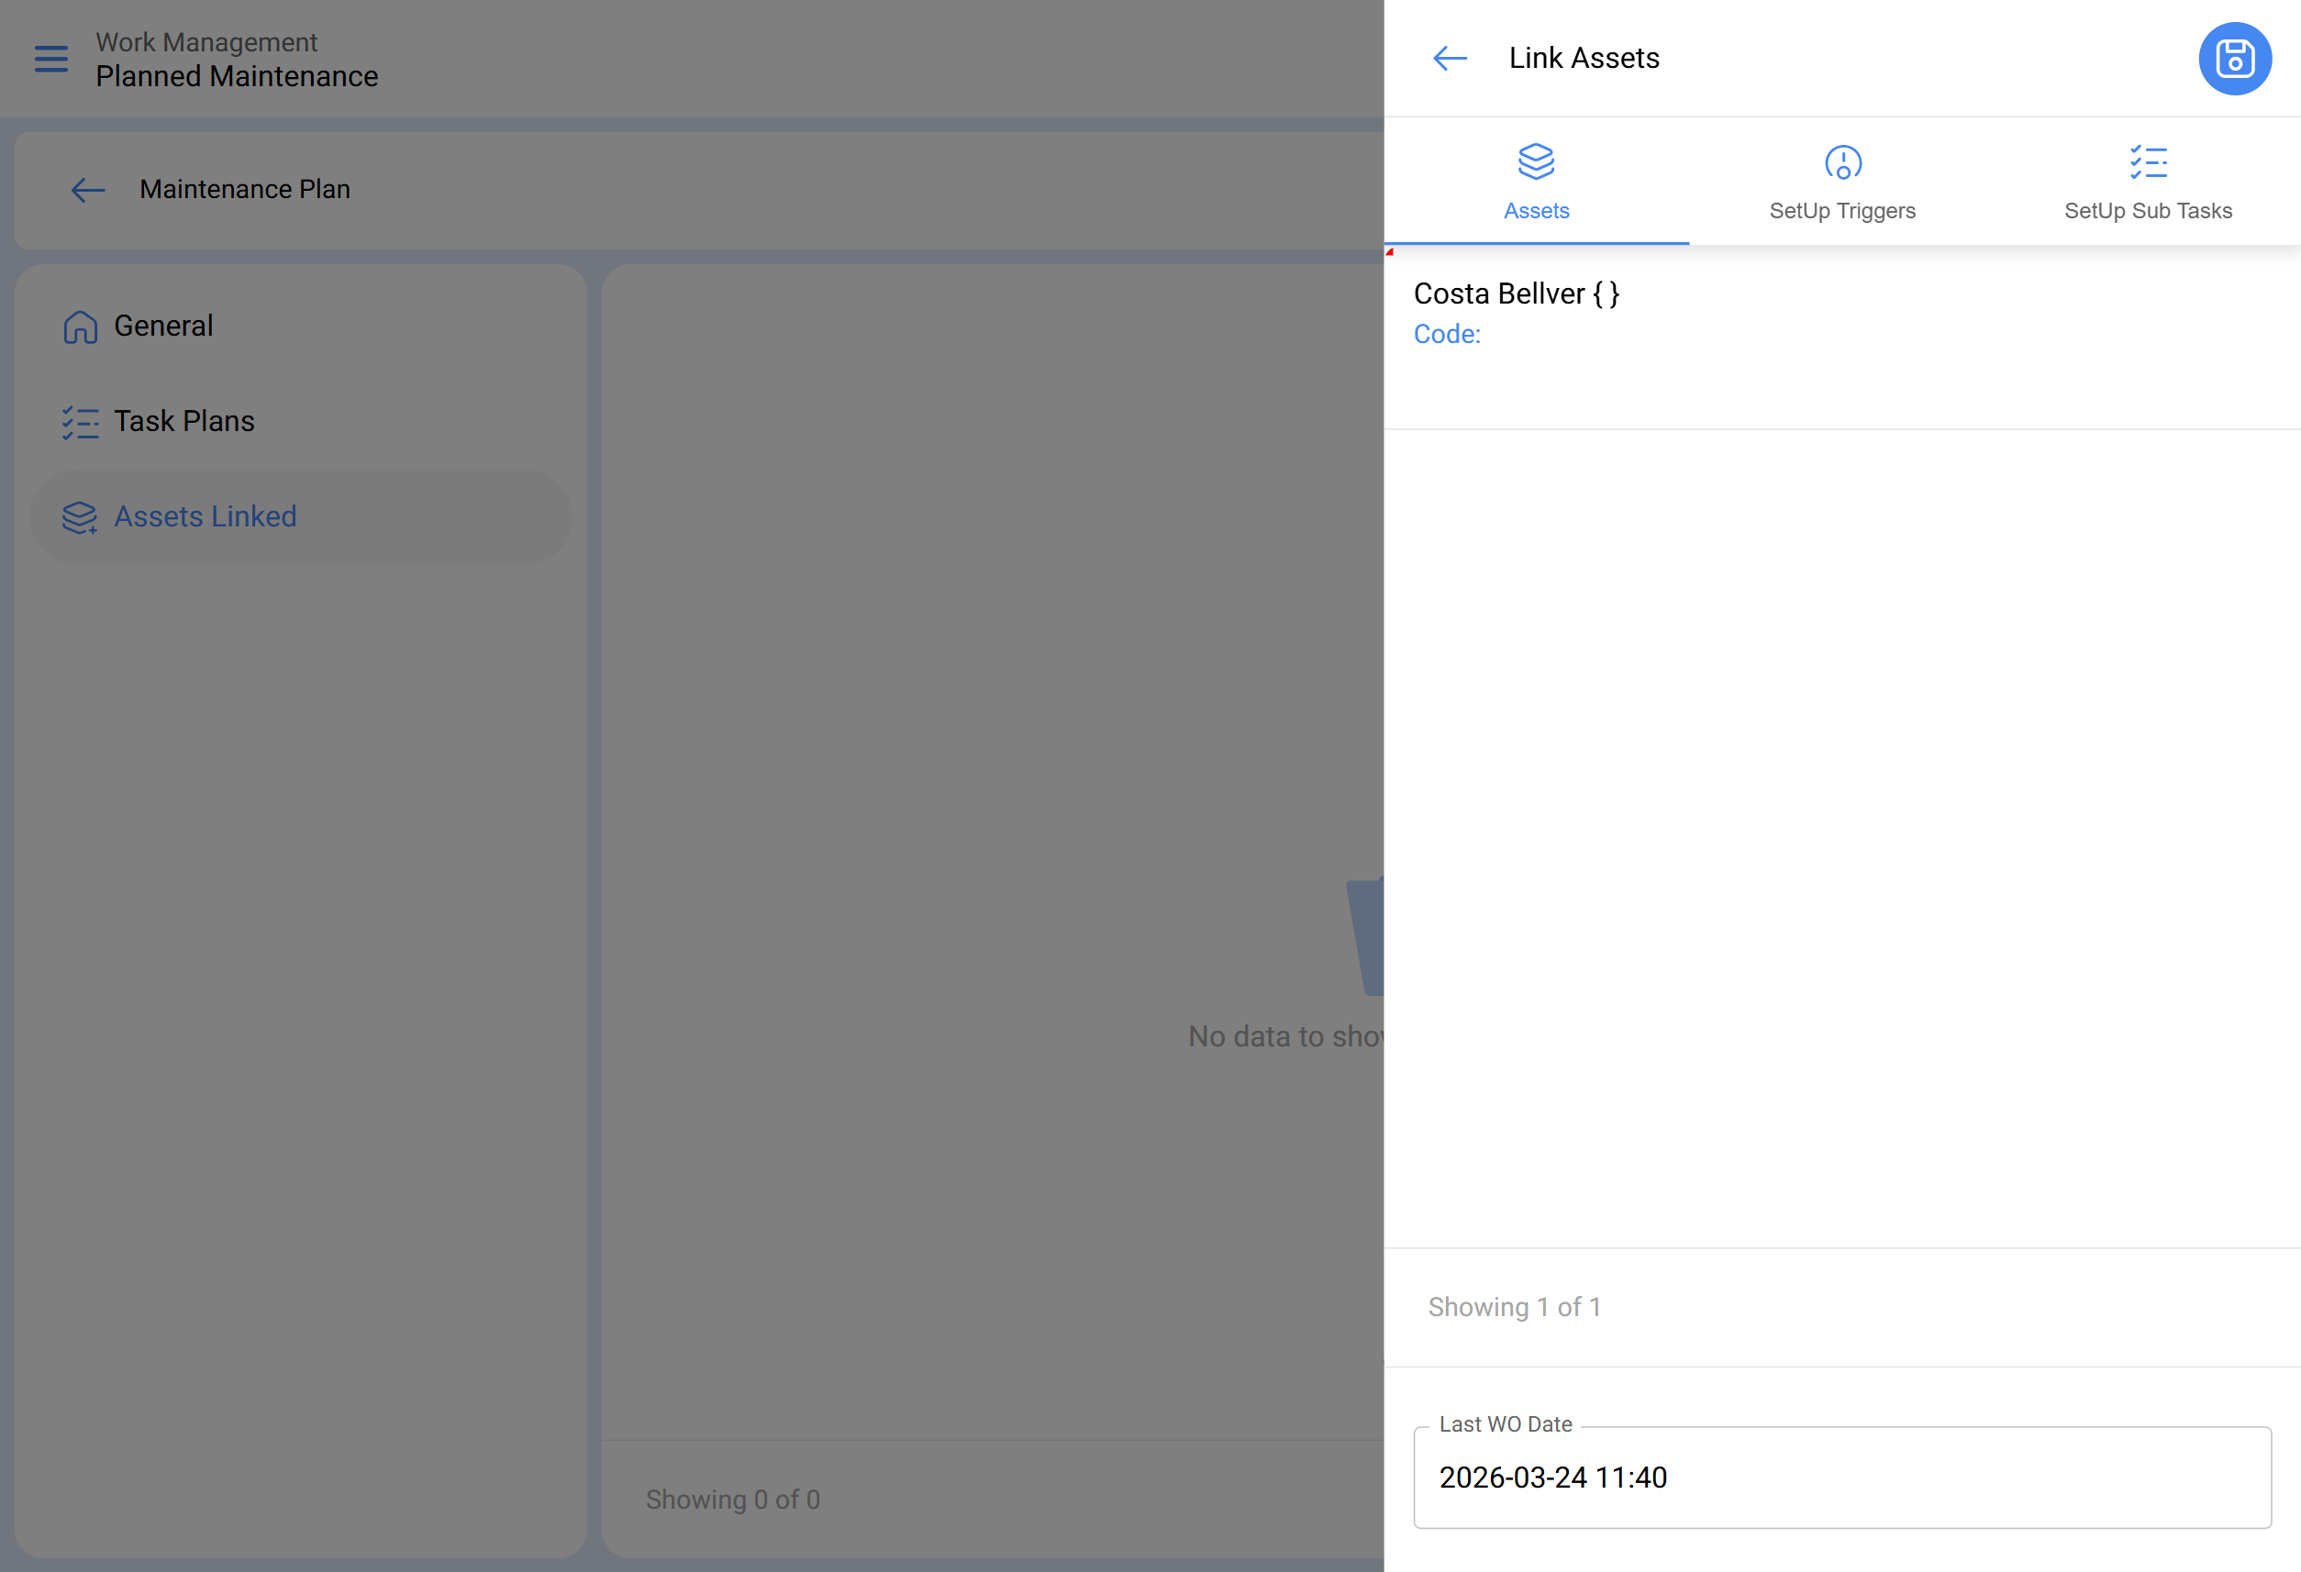Click the Assets layers icon tab
The image size is (2301, 1572).
[1536, 161]
